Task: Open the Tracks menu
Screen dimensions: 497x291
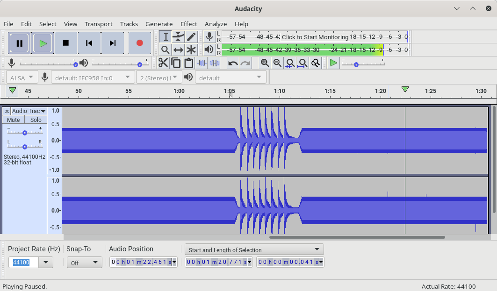Action: pyautogui.click(x=129, y=24)
